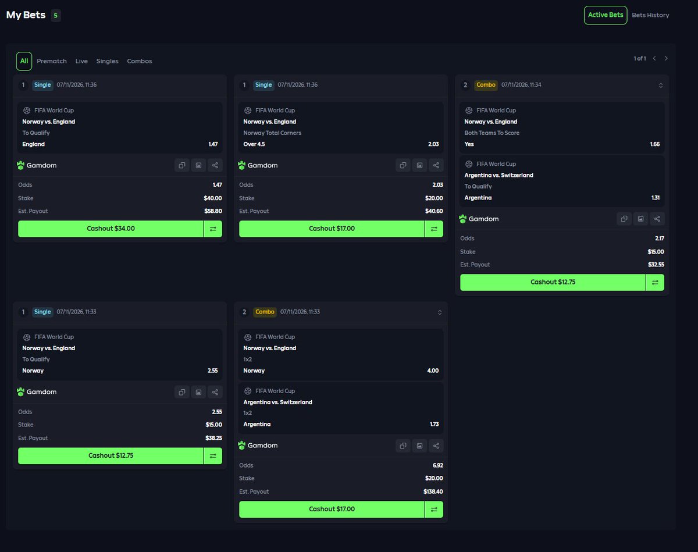Screen dimensions: 698x552
Task: Click the 1.73 odds for Argentina 1x2
Action: pos(434,424)
